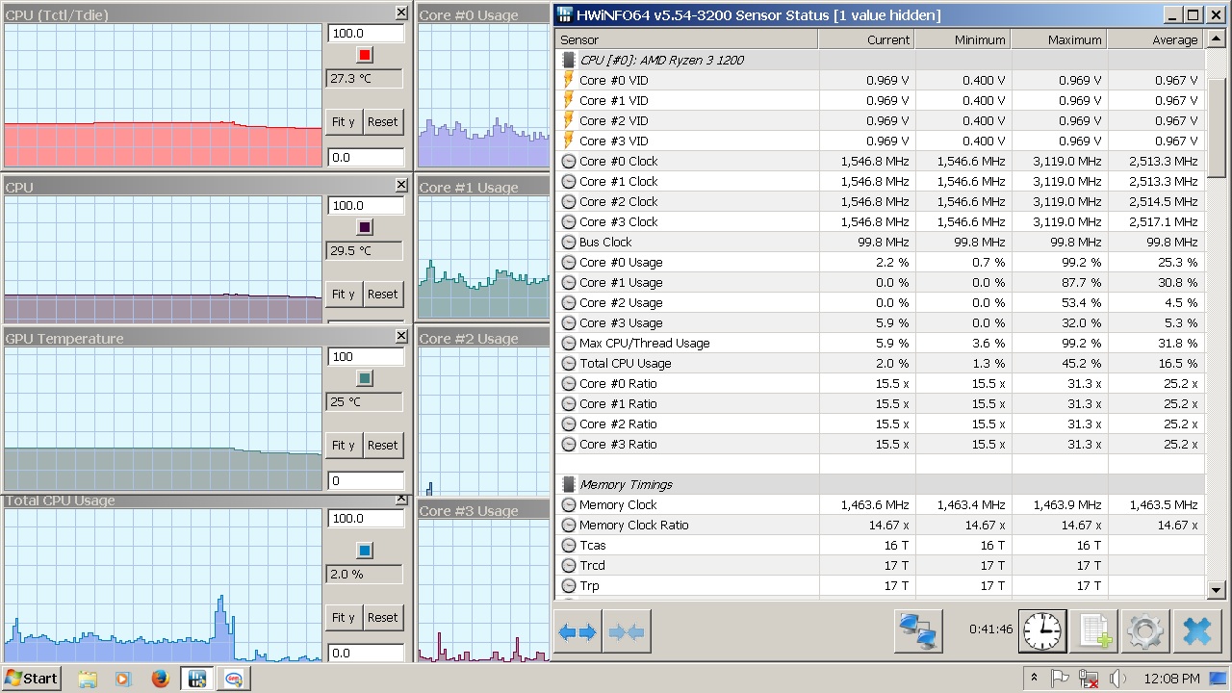This screenshot has height=693, width=1232.
Task: Click the 100.0 maximum field in CPU (Tctl/Tdie) graph
Action: pyautogui.click(x=365, y=33)
